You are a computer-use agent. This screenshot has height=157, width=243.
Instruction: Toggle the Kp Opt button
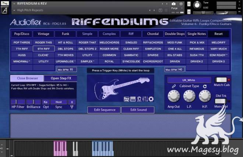point(45,102)
